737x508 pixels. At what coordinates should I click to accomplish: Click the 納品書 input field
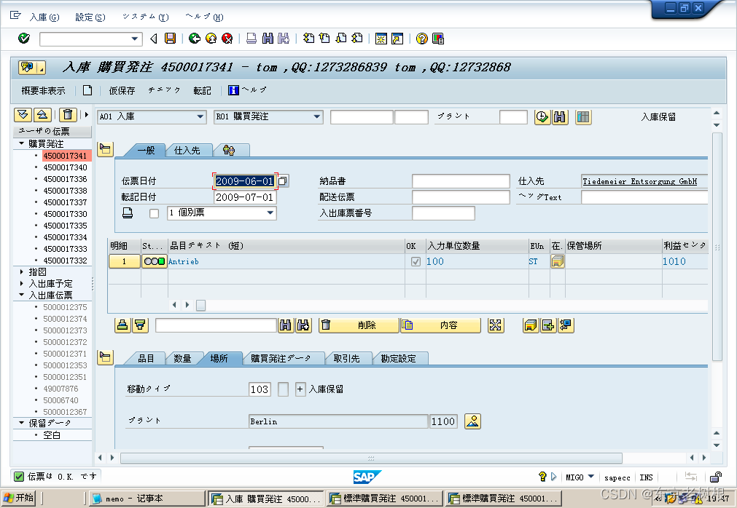[460, 181]
